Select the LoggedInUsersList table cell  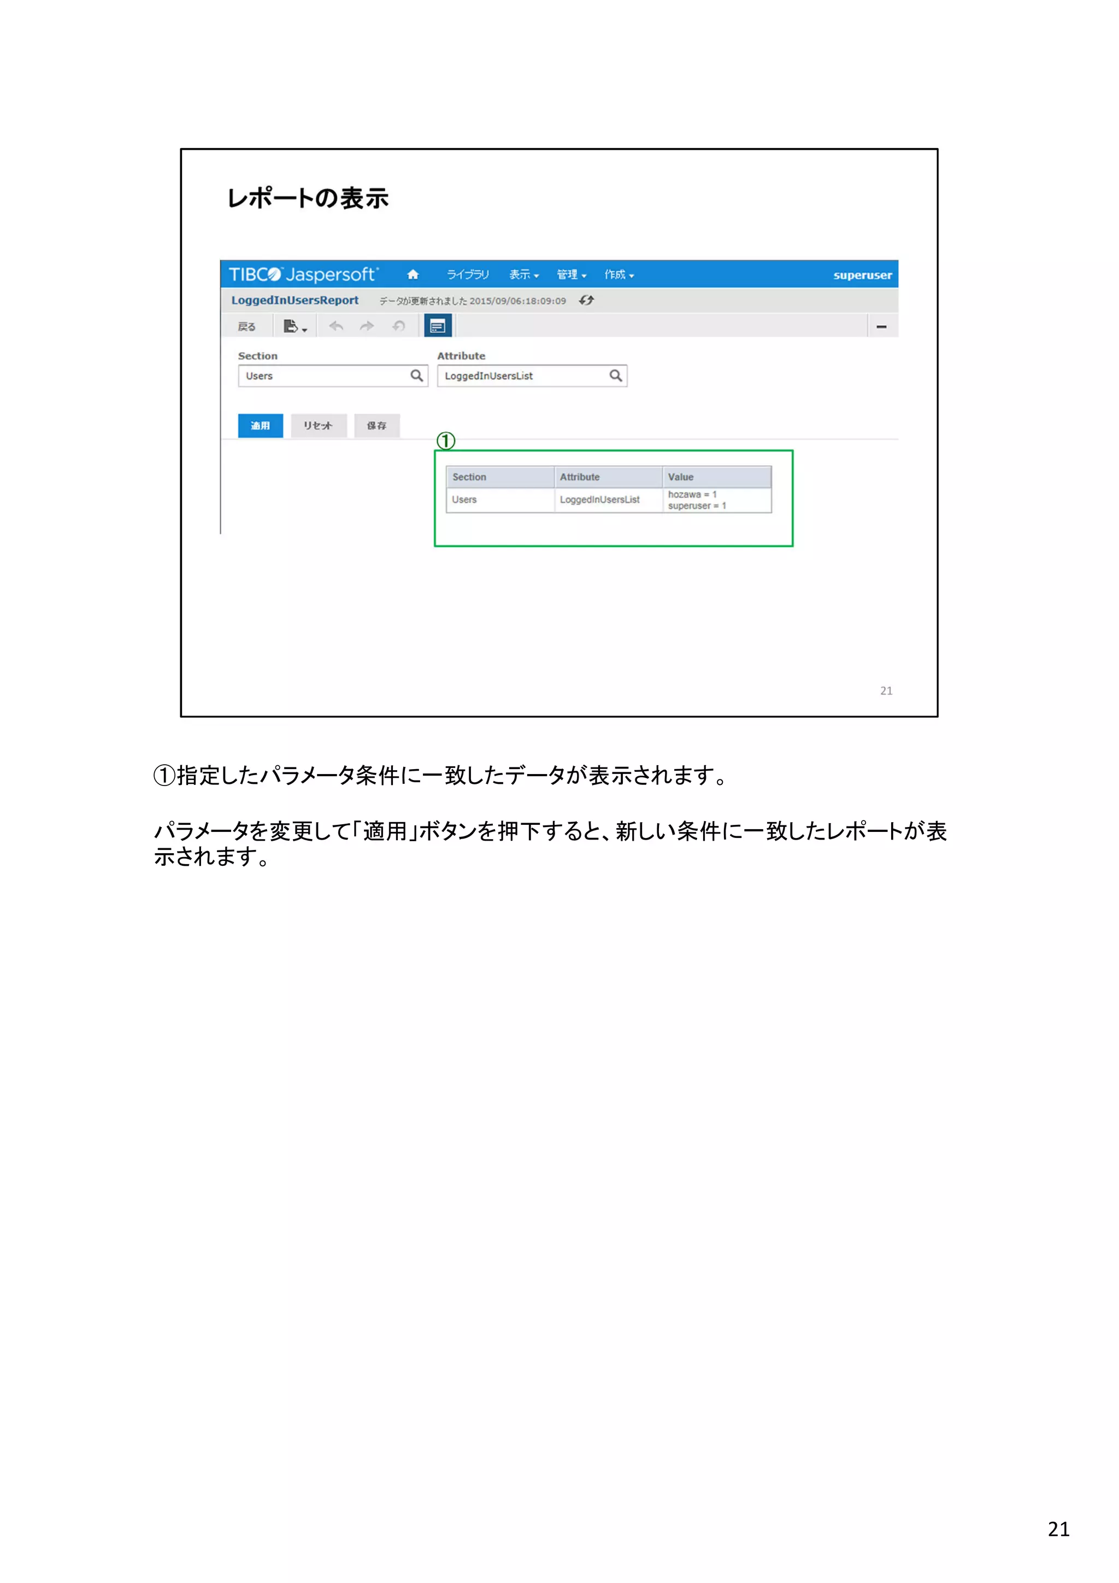tap(609, 500)
